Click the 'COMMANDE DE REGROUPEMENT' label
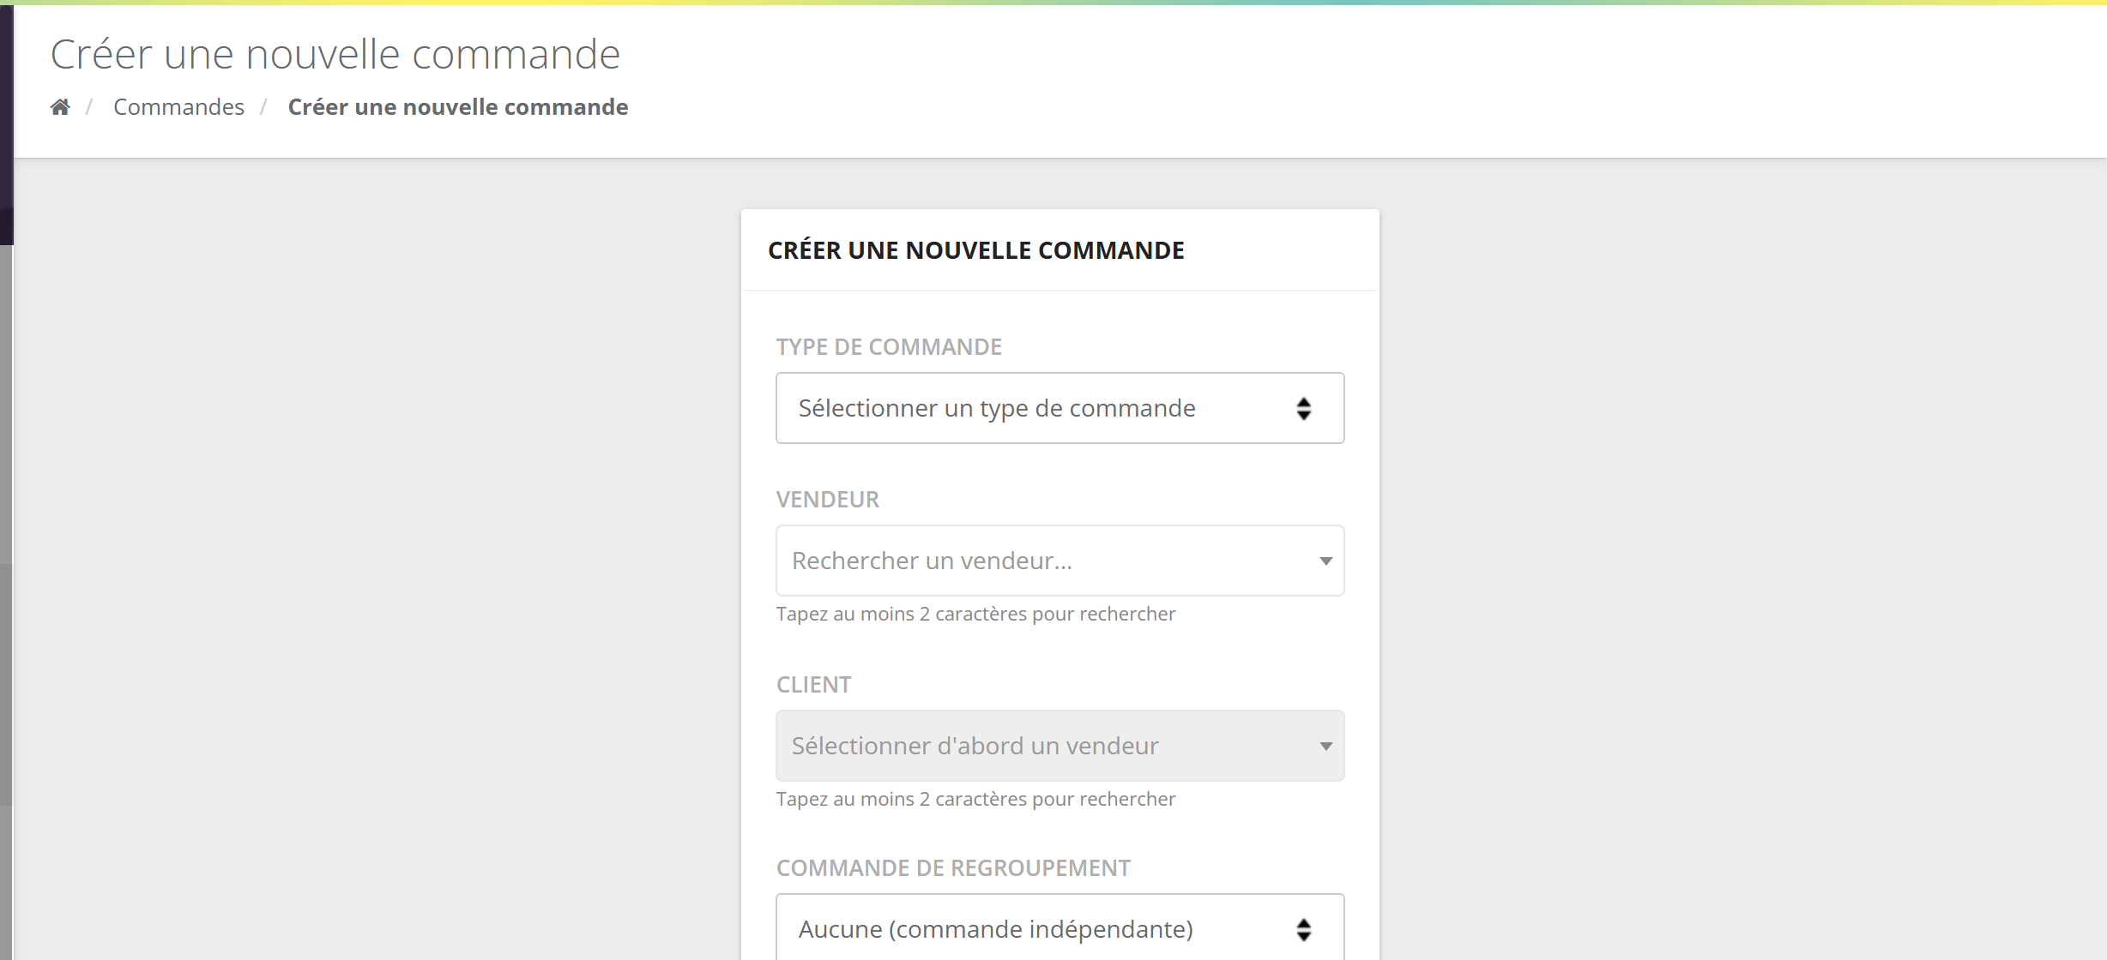Screen dimensions: 2107x960 (953, 868)
